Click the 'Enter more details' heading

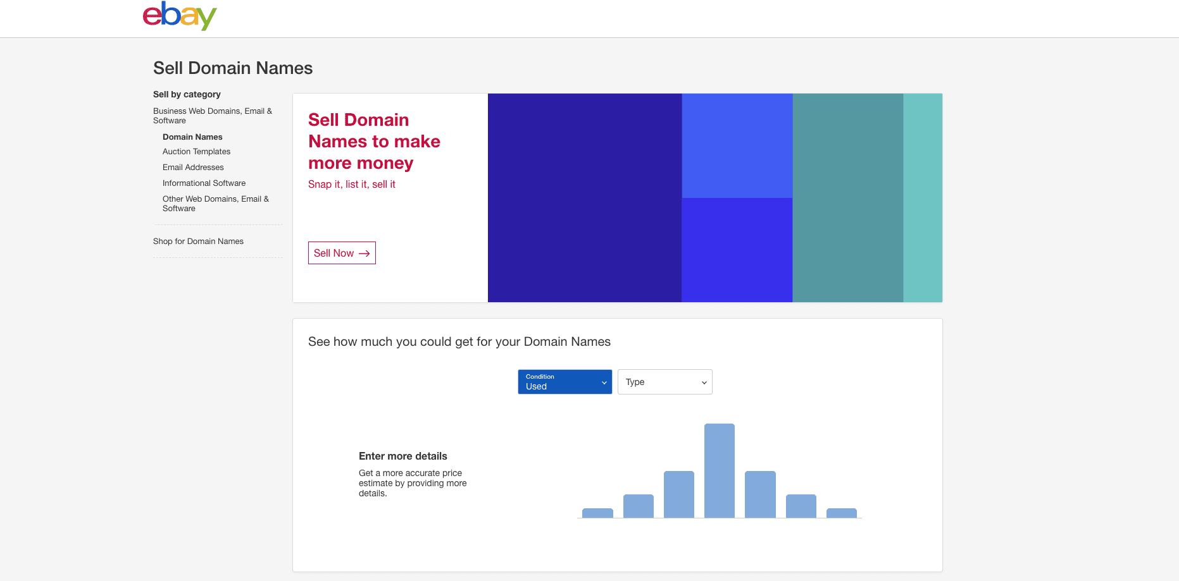(x=403, y=456)
